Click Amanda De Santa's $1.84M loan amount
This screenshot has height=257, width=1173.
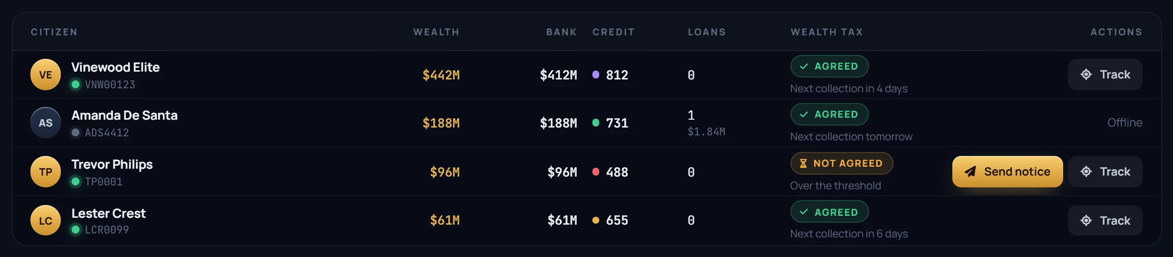tap(706, 131)
